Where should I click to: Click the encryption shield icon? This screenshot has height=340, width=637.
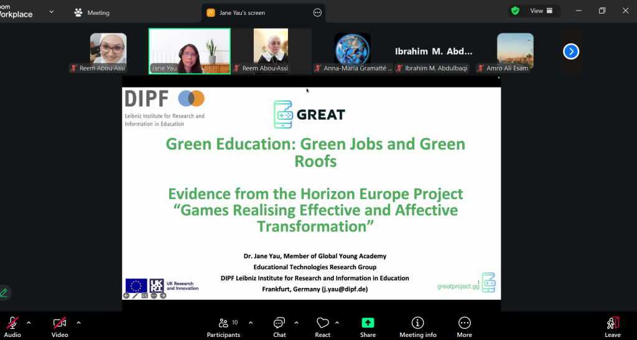(x=515, y=11)
